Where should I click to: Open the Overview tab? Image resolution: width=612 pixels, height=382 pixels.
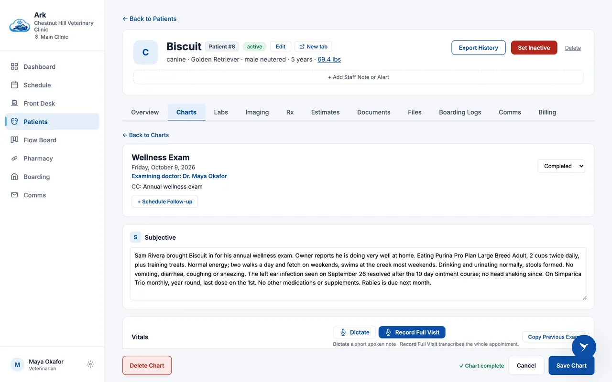click(x=145, y=112)
